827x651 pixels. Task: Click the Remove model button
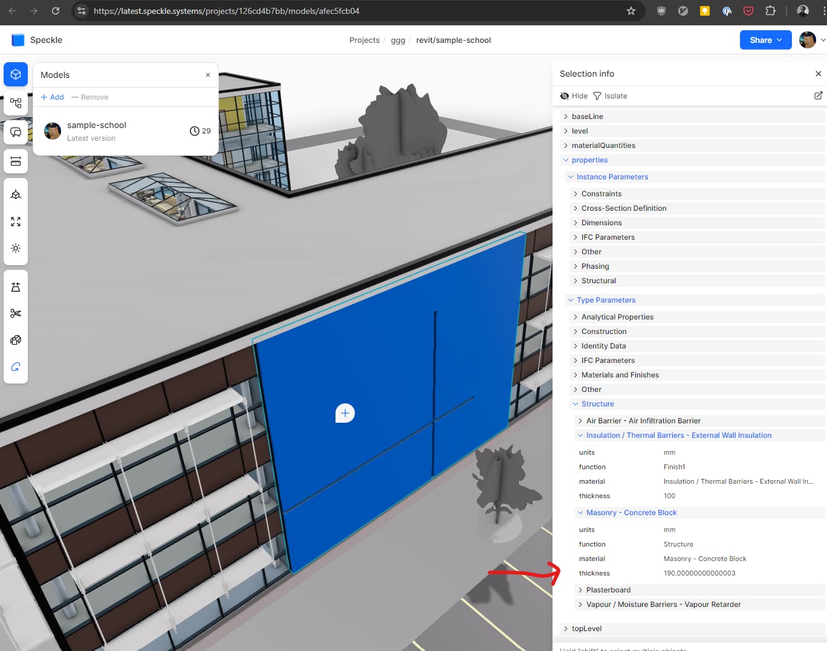[89, 97]
